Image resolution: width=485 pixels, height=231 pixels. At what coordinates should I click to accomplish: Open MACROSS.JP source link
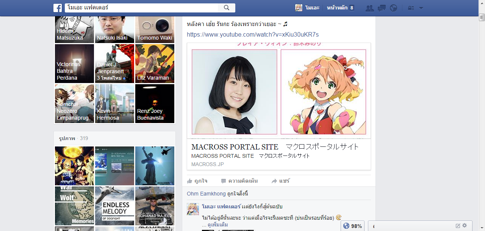coord(208,164)
